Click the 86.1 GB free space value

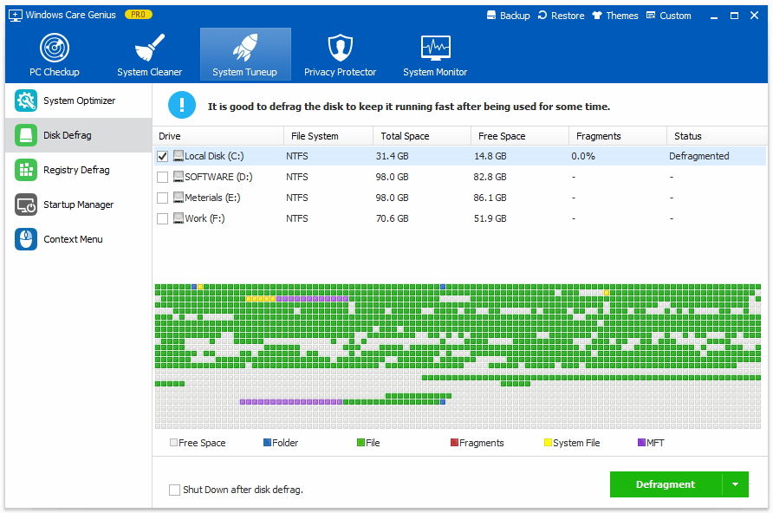490,198
